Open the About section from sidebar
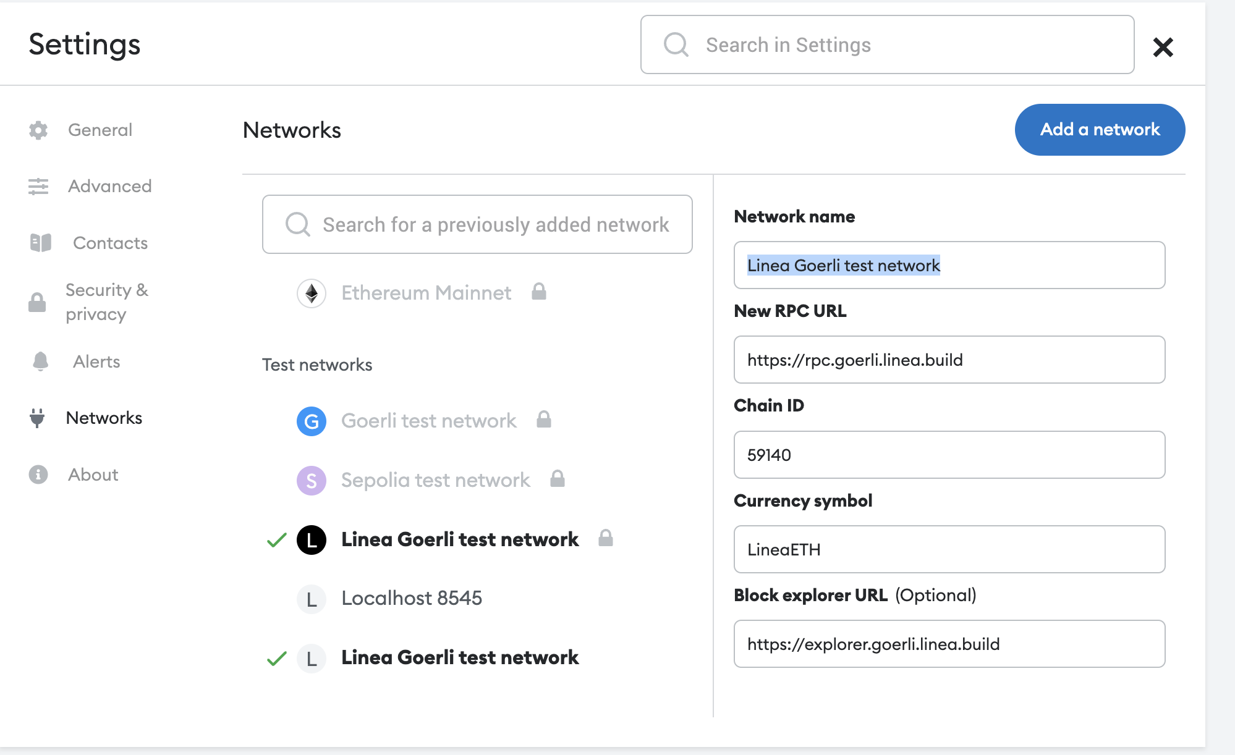 [92, 475]
